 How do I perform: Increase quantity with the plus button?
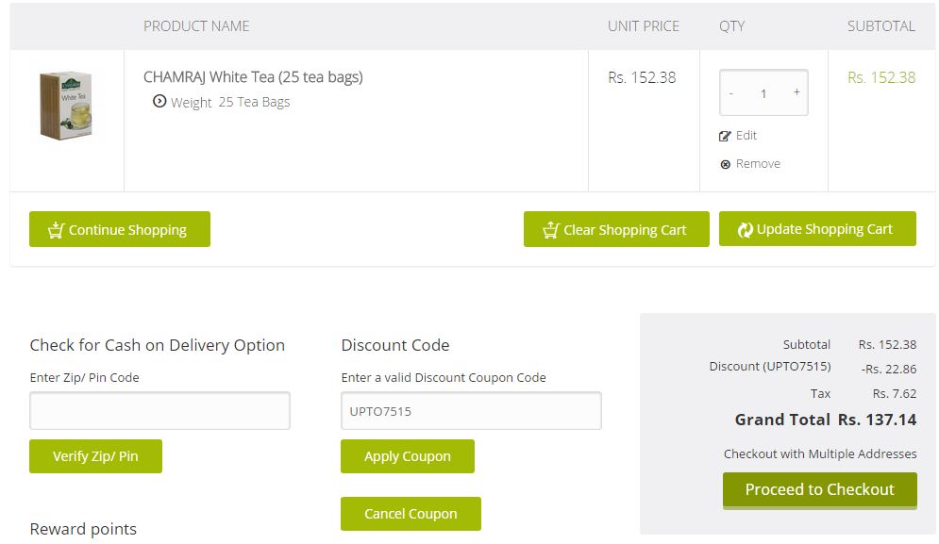(796, 92)
